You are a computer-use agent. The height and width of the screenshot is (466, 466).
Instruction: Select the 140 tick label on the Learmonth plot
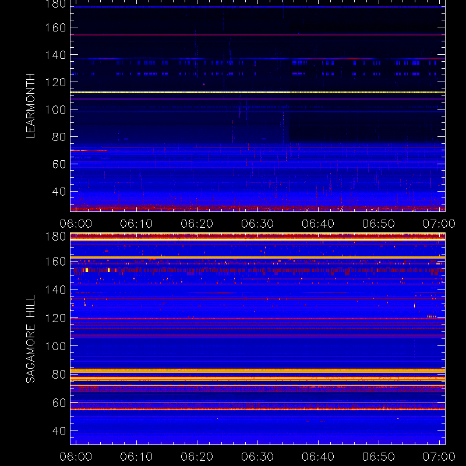point(55,55)
